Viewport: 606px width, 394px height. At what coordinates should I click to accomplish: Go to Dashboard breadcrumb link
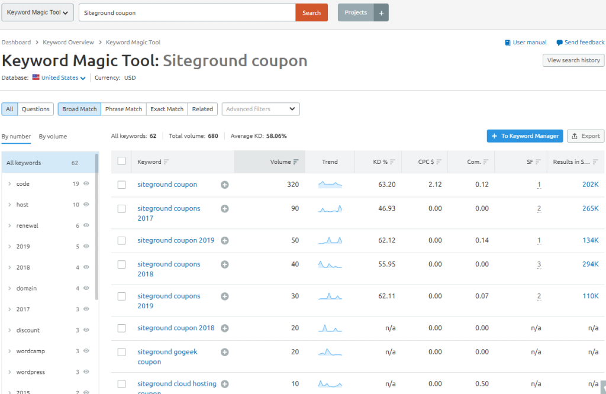coord(16,43)
